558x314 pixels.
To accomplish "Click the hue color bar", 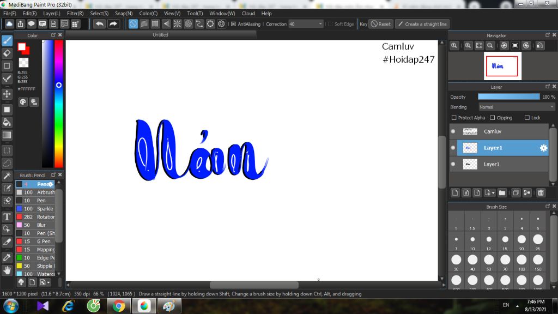I will [x=59, y=103].
